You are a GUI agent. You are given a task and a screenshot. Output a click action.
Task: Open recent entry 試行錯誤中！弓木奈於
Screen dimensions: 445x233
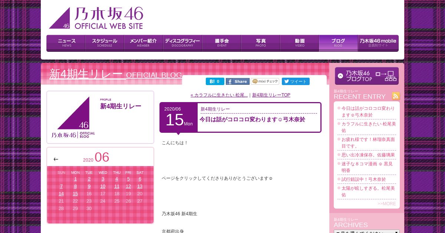point(364,179)
